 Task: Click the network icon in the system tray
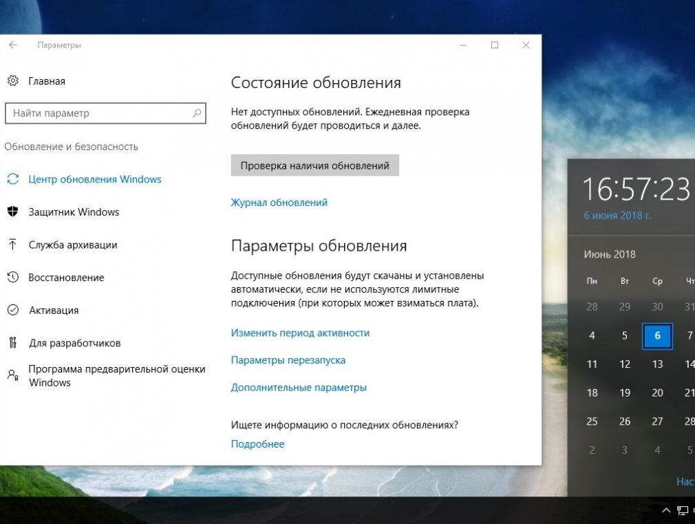[683, 511]
